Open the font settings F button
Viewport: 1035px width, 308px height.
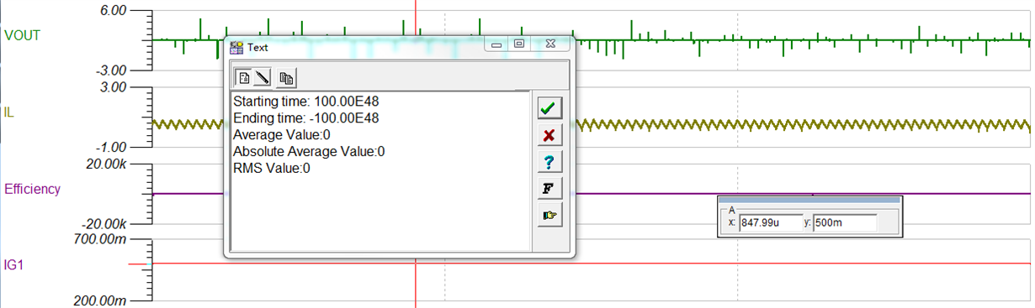[549, 189]
